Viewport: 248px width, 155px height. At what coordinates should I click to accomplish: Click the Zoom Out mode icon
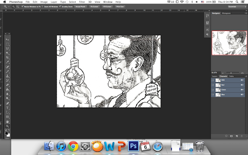18,7
